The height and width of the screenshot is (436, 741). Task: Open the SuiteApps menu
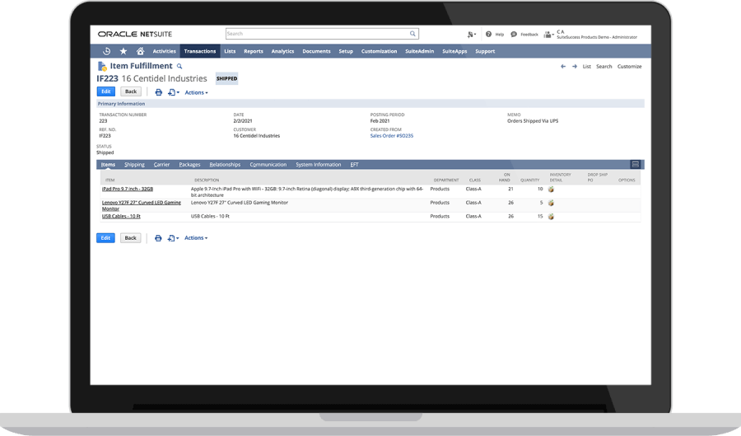pyautogui.click(x=454, y=51)
